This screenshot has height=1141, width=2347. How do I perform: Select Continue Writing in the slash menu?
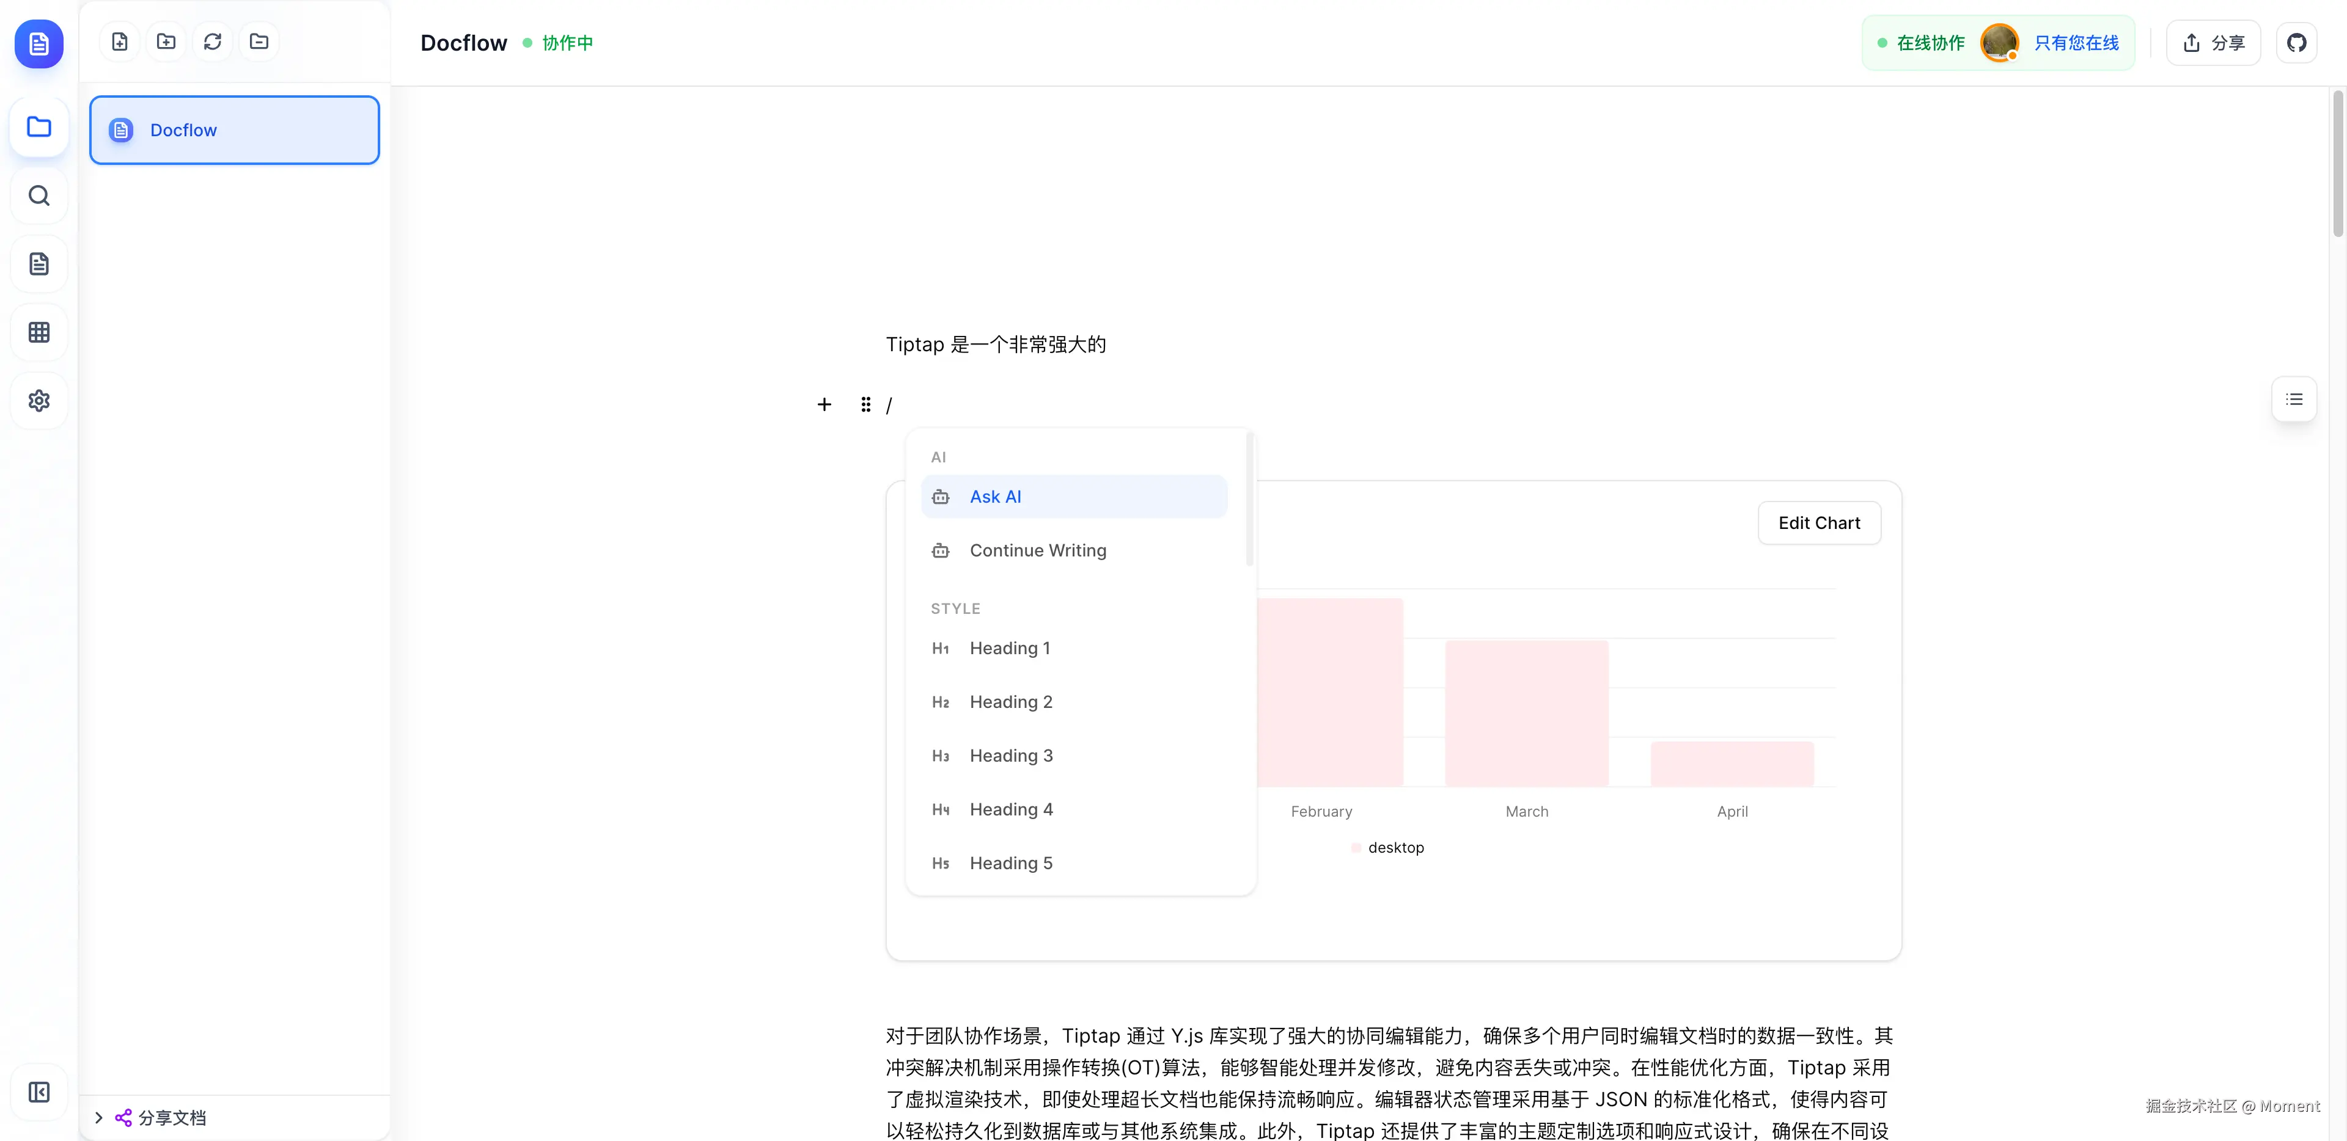coord(1038,550)
